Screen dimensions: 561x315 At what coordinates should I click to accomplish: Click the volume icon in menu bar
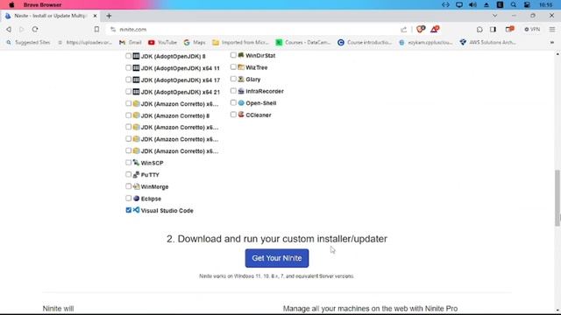(x=472, y=4)
